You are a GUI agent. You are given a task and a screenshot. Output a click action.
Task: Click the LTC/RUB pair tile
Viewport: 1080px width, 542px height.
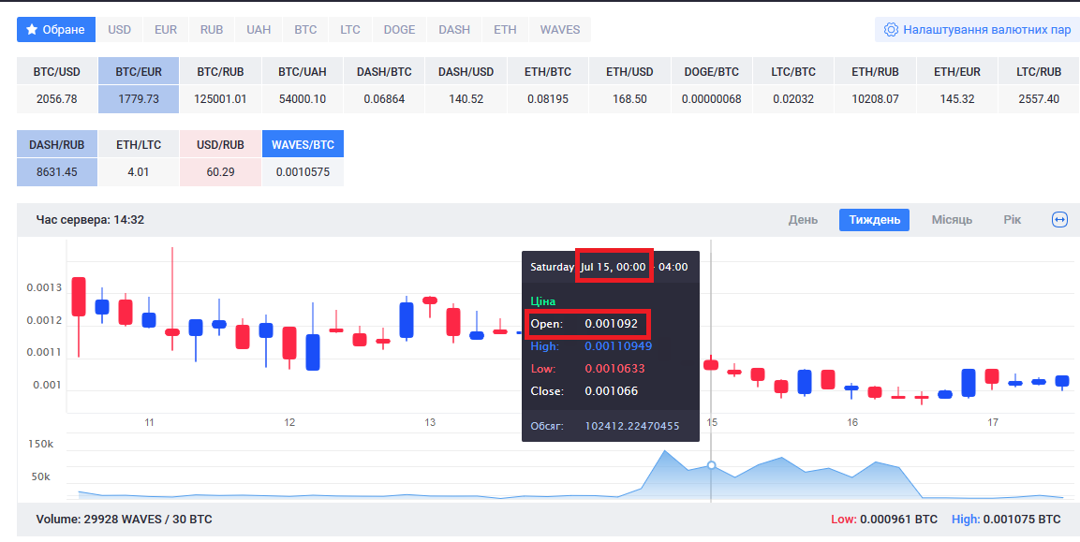pyautogui.click(x=1039, y=85)
